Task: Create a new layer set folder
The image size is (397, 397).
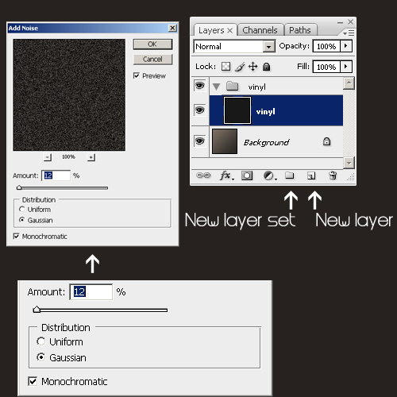Action: click(x=289, y=175)
